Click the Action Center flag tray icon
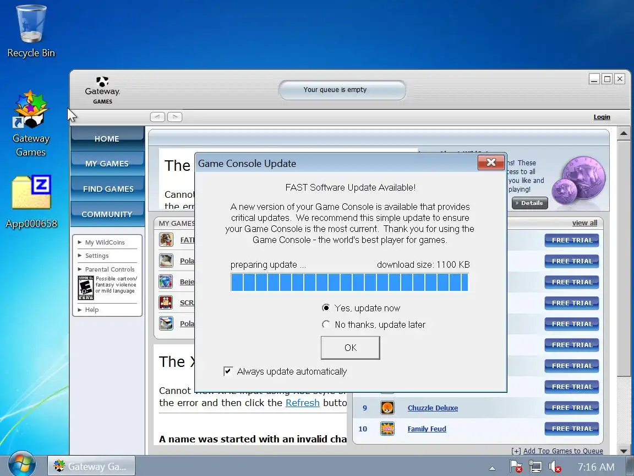The width and height of the screenshot is (634, 476). pyautogui.click(x=516, y=467)
